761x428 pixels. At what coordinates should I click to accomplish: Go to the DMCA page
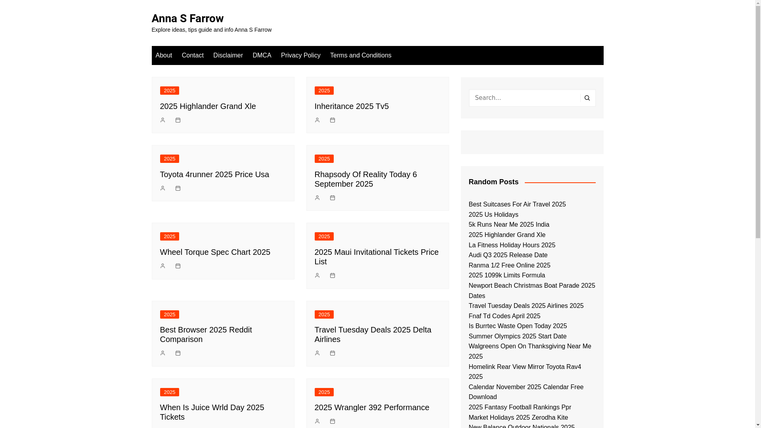pyautogui.click(x=262, y=55)
